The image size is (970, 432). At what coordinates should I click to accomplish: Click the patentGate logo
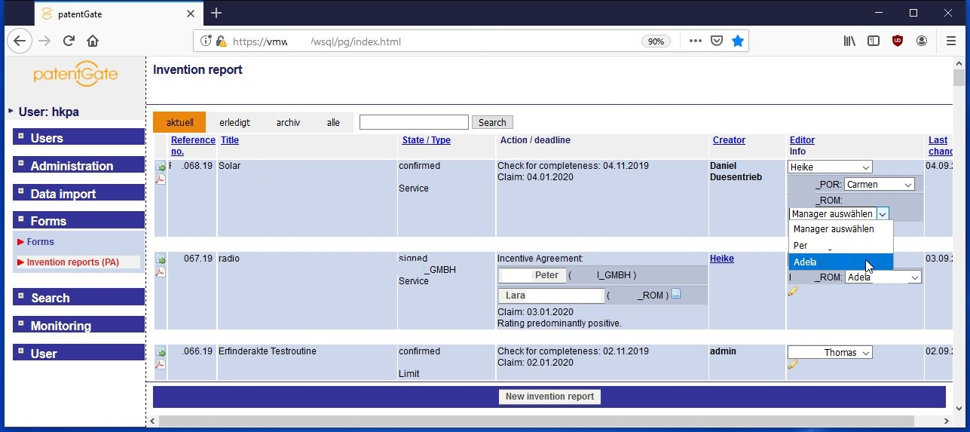(x=75, y=75)
